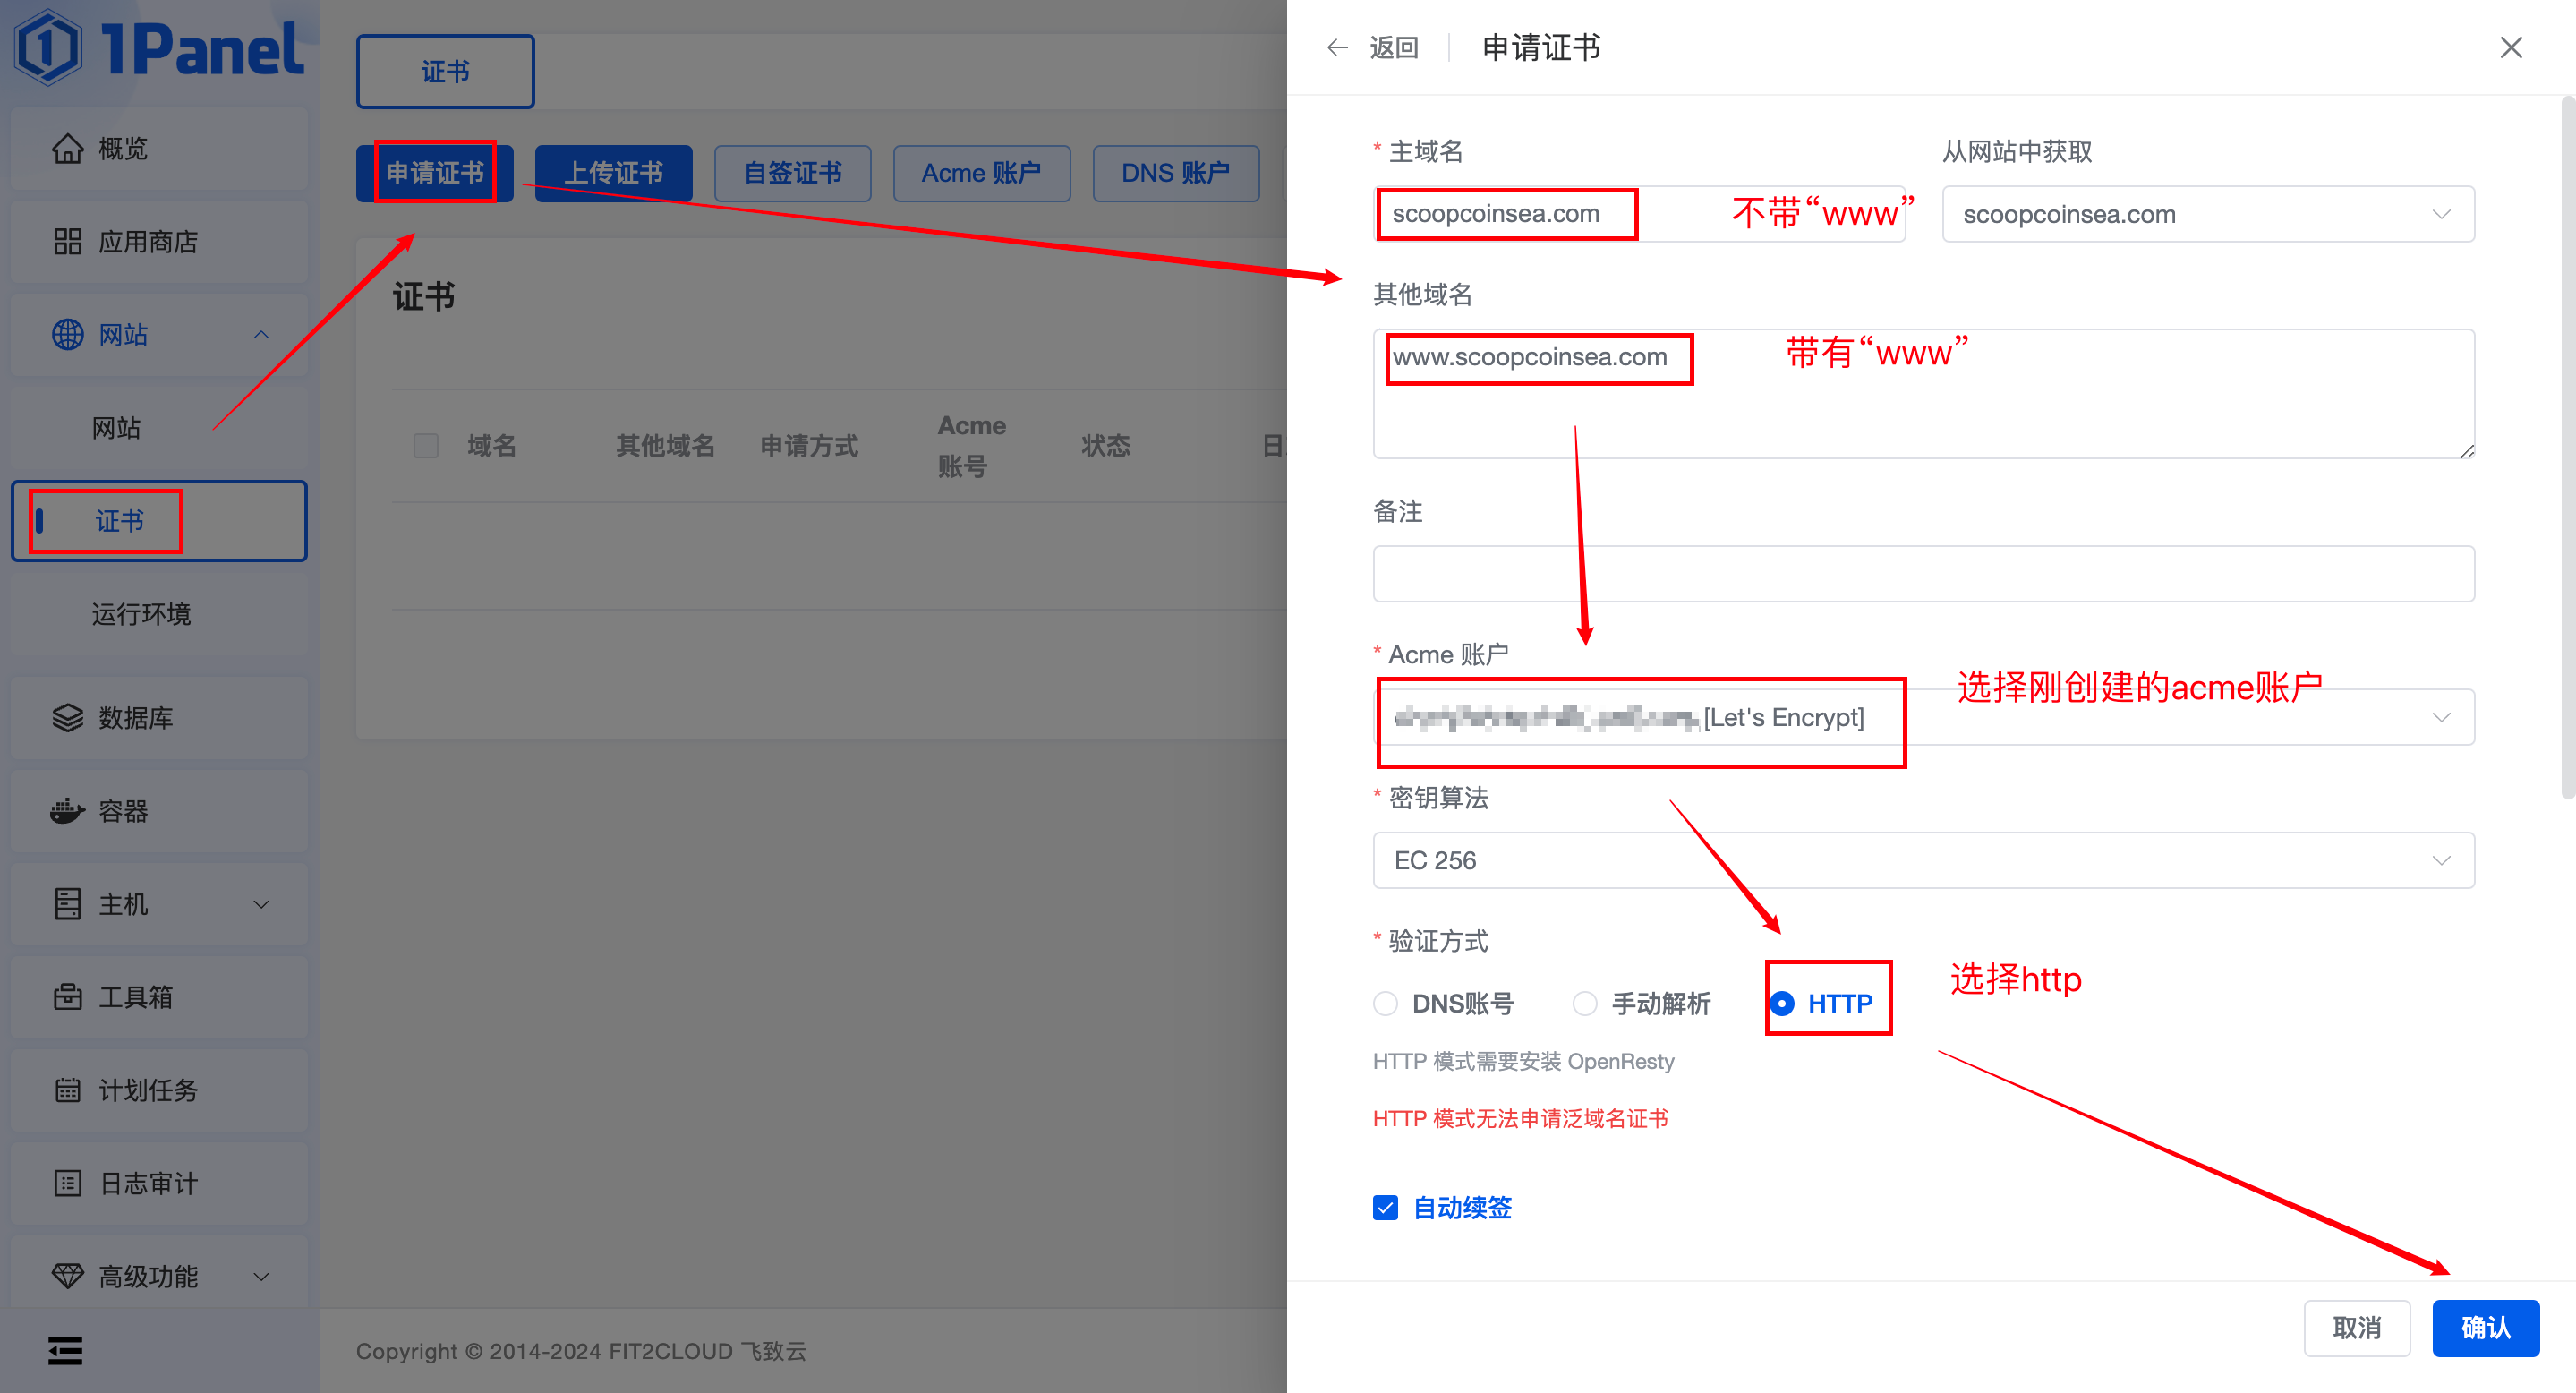Click into the 主域名 input field

pos(1639,214)
